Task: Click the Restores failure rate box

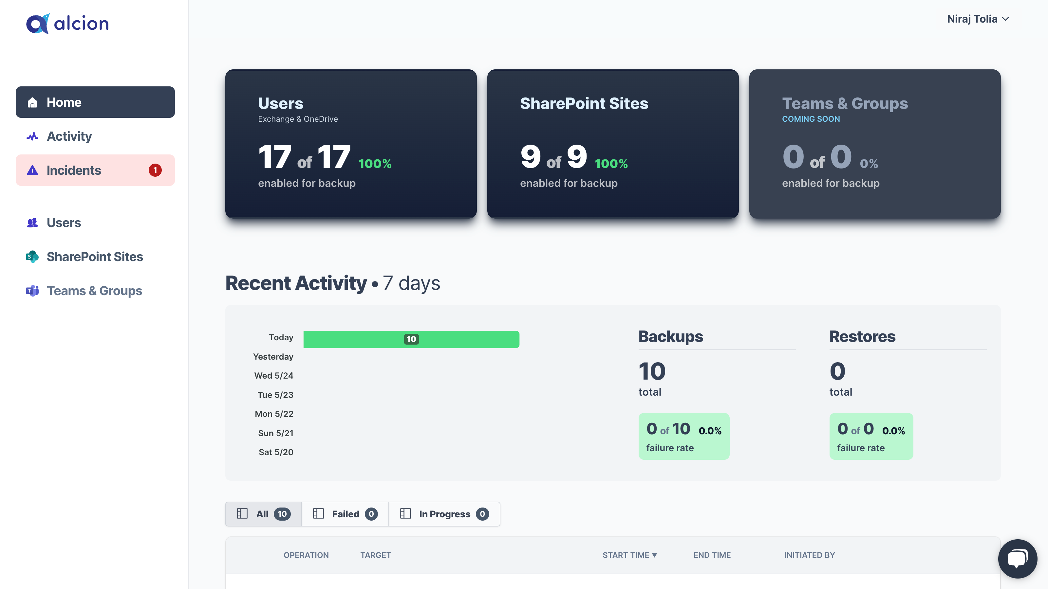Action: 871,436
